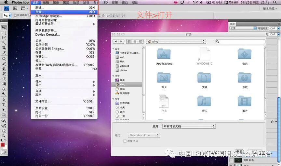281x166 pixels.
Task: Open the Apple menu
Action: coord(6,2)
